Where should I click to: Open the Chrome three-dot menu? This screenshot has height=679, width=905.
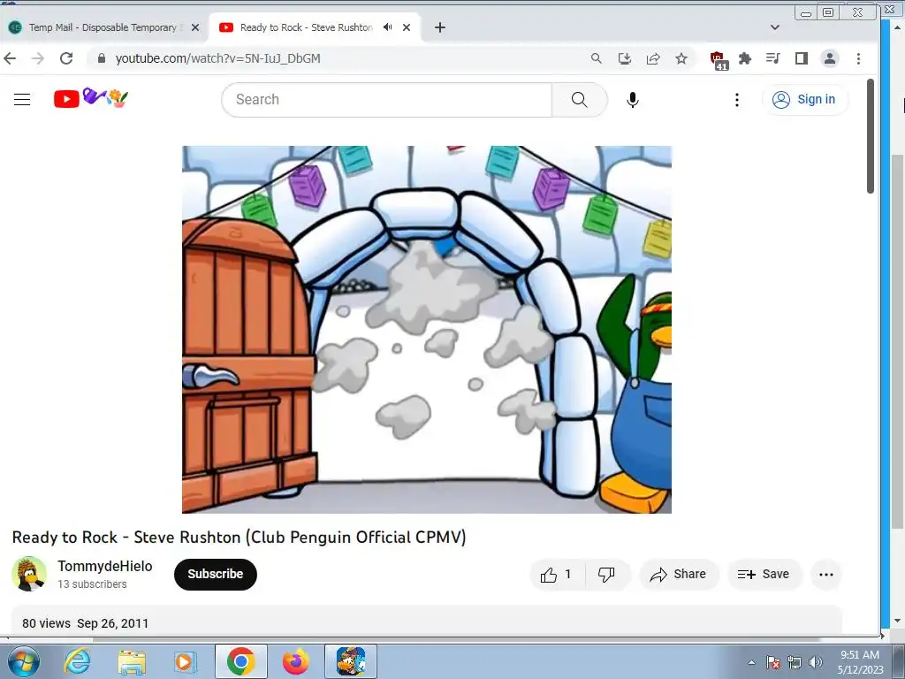pyautogui.click(x=858, y=58)
